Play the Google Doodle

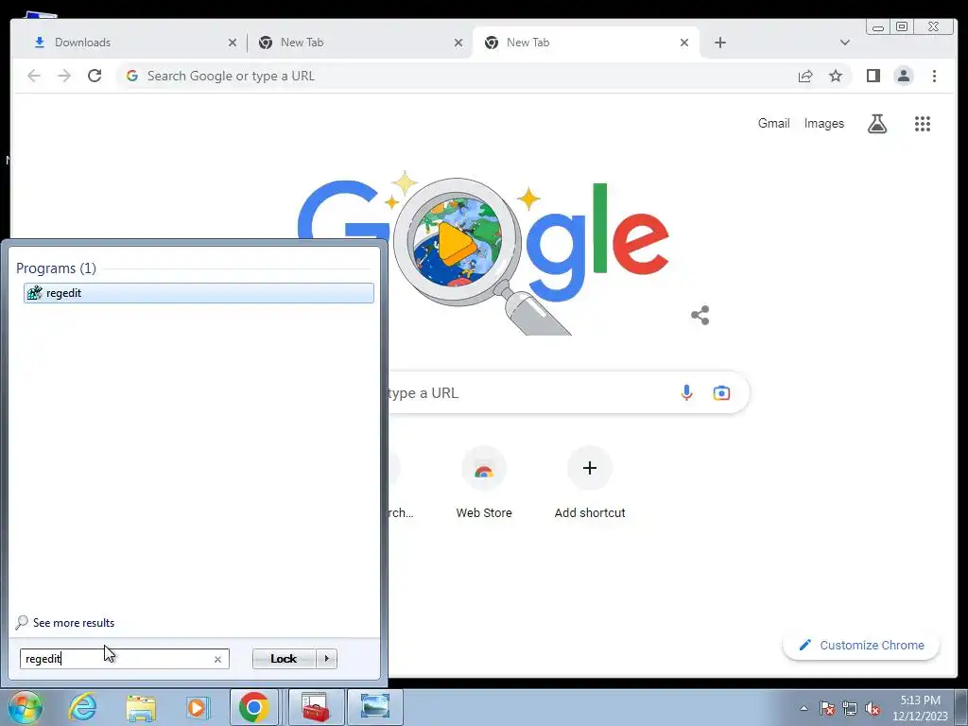click(457, 243)
